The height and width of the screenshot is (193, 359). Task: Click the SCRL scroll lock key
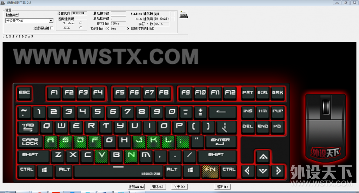point(262,93)
